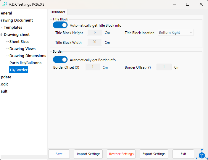
Task: Click Export Settings button
Action: 154,154
